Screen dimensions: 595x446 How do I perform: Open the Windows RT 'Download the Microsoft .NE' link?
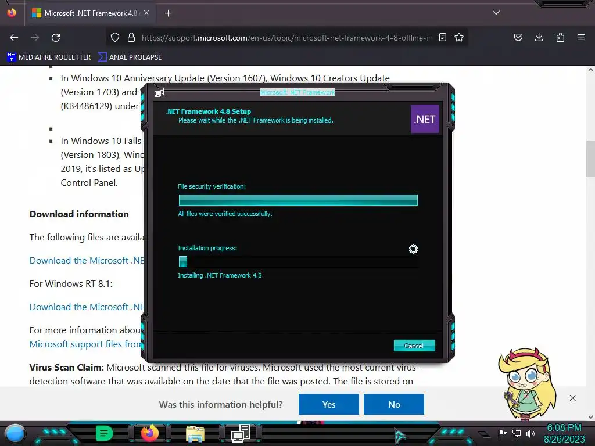click(x=87, y=307)
